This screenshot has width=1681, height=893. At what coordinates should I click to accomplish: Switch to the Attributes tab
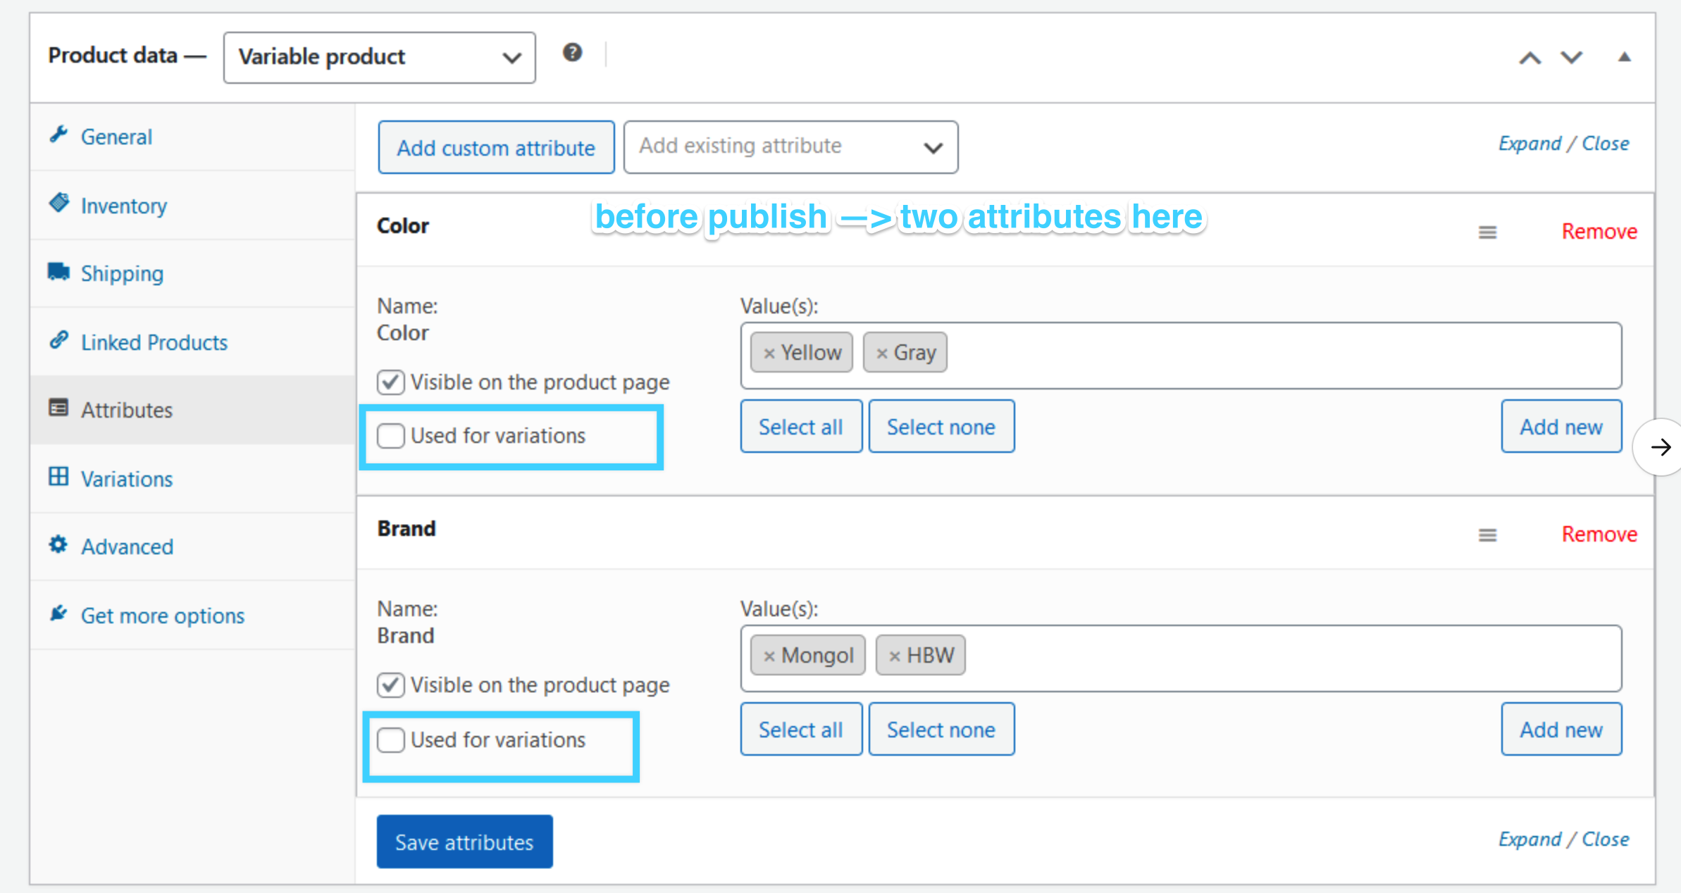pos(126,409)
